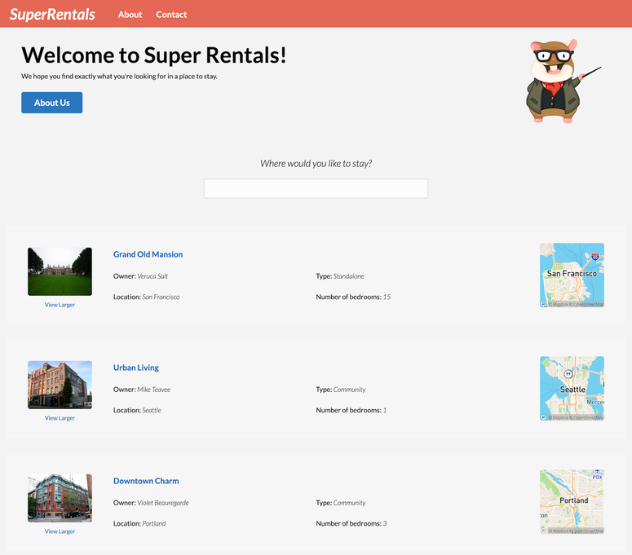The width and height of the screenshot is (632, 555).
Task: Click the Portland map image
Action: 572,502
